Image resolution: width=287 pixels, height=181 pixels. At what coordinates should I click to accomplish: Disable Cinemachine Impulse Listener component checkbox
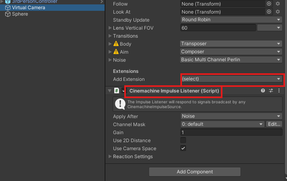click(x=123, y=90)
